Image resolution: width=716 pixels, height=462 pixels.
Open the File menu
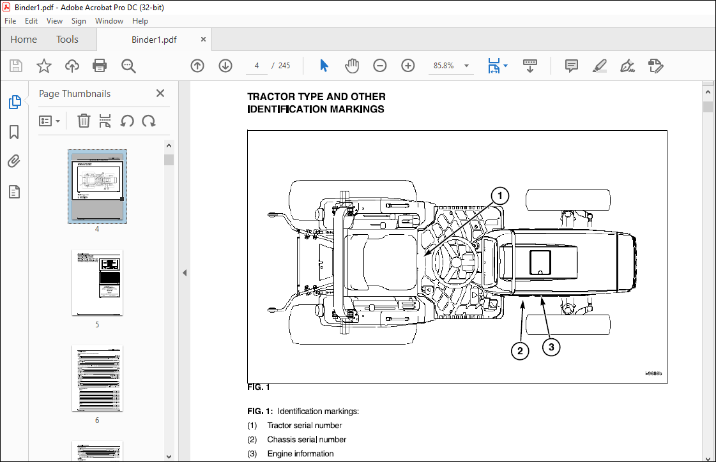click(10, 21)
